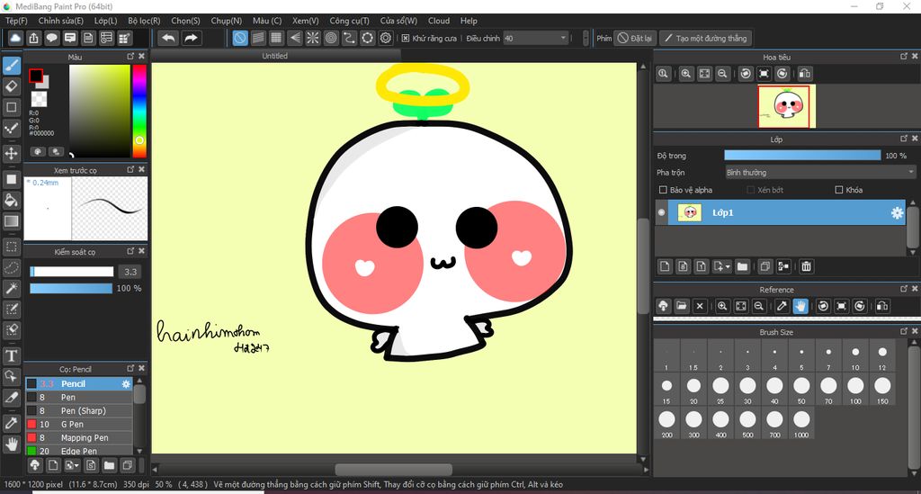Click Tạo một đường thẳng button
The image size is (921, 494).
coord(705,38)
